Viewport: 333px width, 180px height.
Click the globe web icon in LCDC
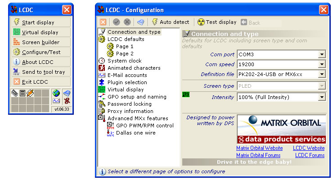tap(56, 93)
